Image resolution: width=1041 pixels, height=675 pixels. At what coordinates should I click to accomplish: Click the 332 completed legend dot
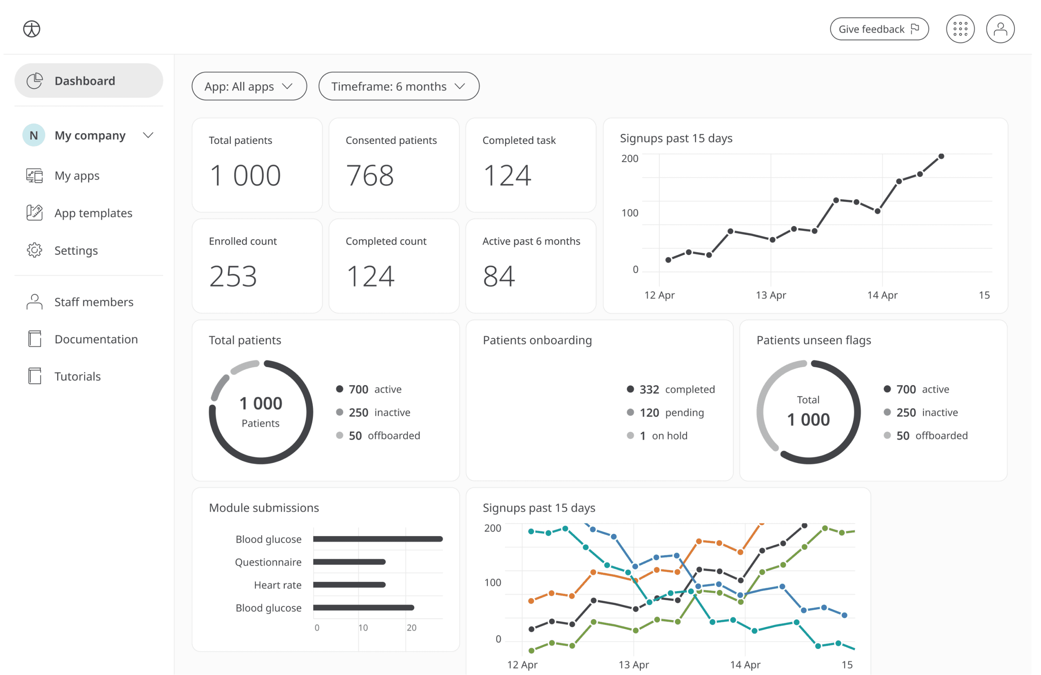click(630, 389)
